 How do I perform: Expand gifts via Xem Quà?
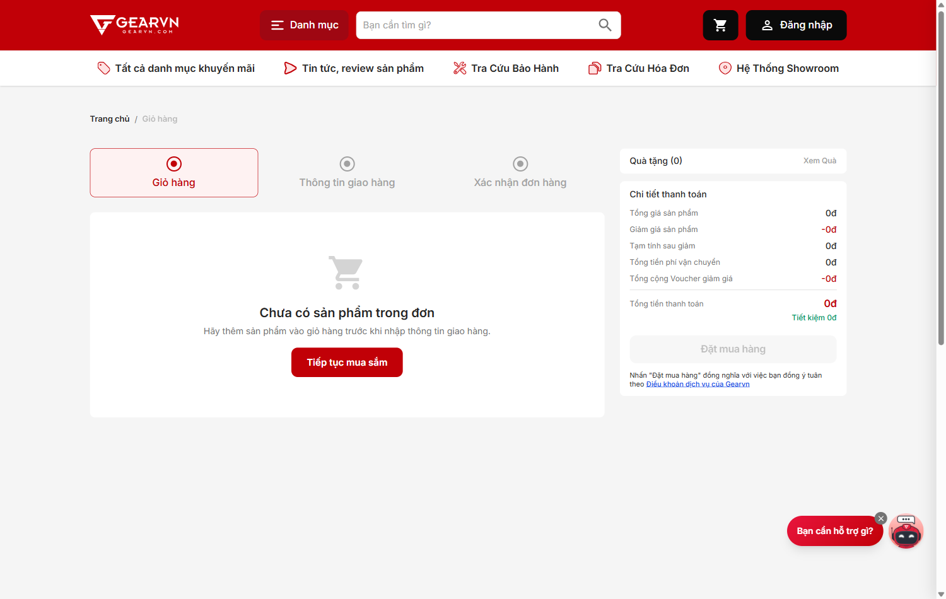coord(820,161)
